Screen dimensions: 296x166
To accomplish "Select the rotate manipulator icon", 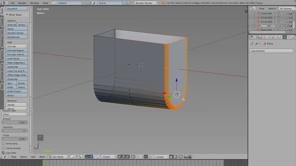I will 95,157.
